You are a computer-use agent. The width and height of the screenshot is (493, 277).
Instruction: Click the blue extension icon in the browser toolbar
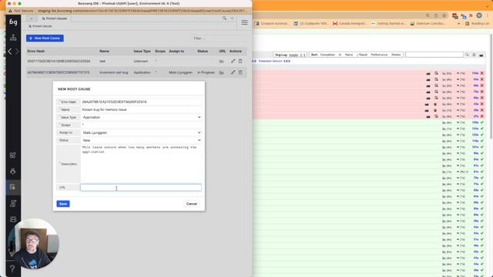pyautogui.click(x=464, y=16)
